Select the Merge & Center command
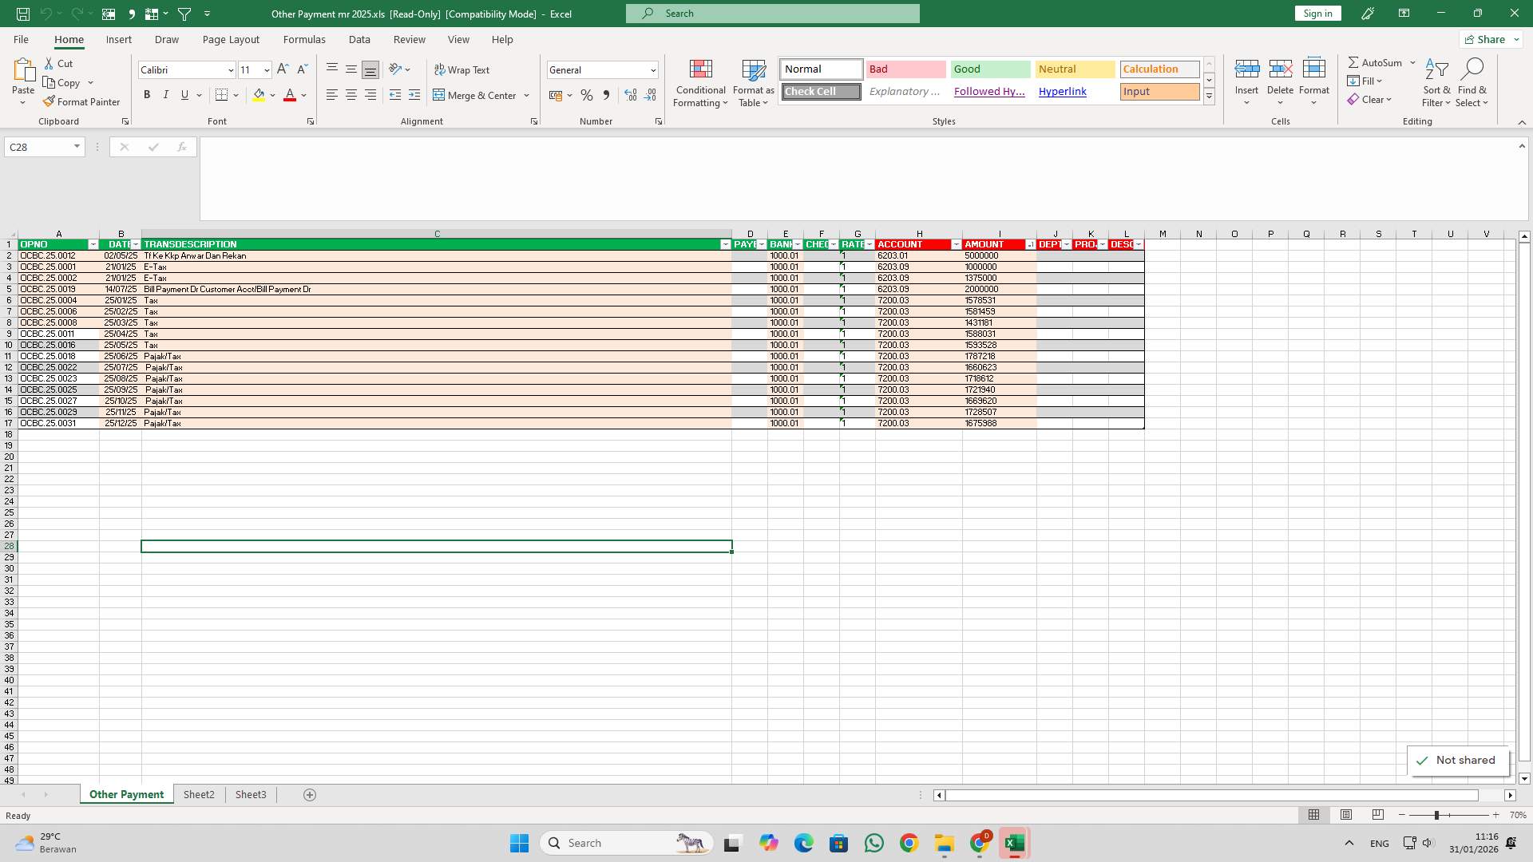 pos(477,95)
